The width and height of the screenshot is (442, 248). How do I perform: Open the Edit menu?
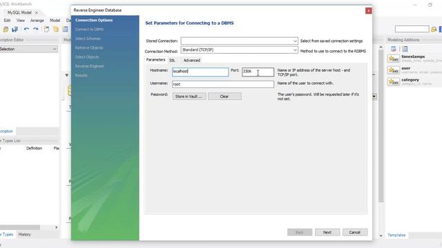tap(7, 21)
